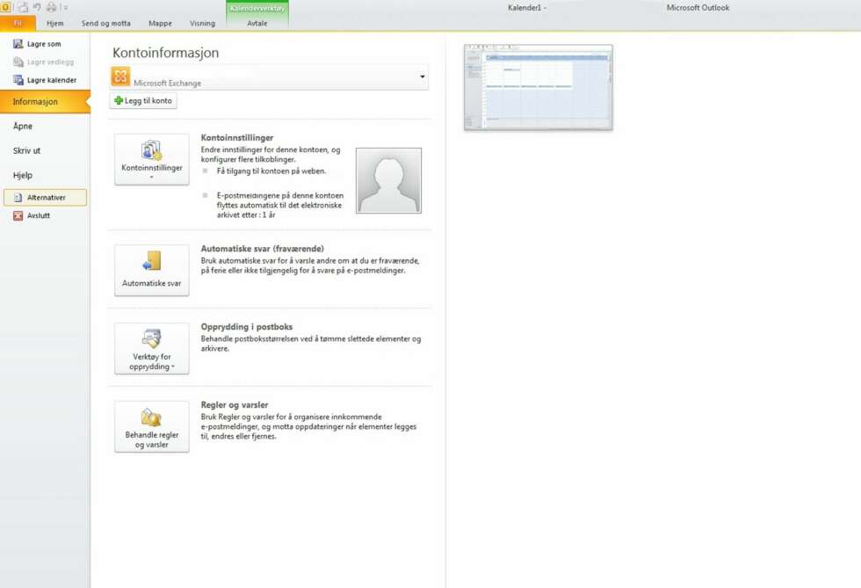This screenshot has width=861, height=588.
Task: Click the Automatiske svar (fraværende) heading
Action: point(263,249)
